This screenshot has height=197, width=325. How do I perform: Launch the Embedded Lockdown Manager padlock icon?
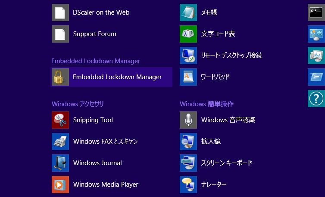(x=60, y=77)
